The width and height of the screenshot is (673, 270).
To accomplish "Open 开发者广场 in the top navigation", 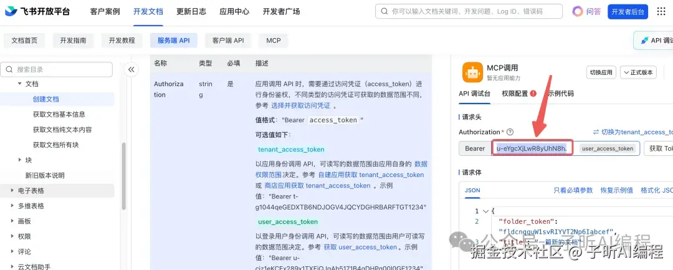I will coord(281,12).
